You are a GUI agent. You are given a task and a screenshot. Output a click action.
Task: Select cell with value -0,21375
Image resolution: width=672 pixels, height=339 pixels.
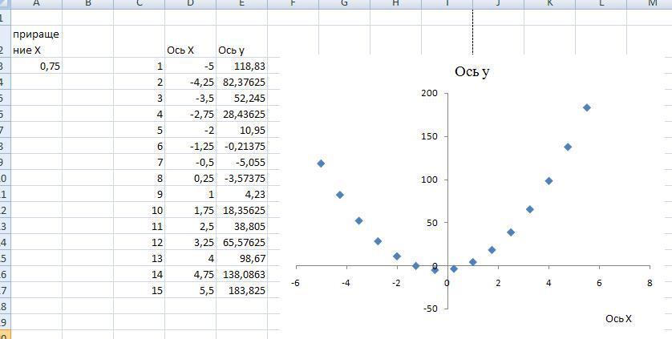241,146
